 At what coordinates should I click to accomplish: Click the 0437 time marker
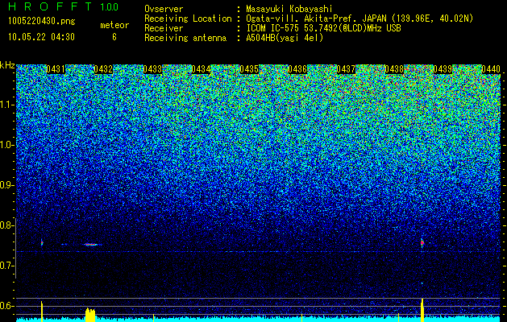point(346,69)
